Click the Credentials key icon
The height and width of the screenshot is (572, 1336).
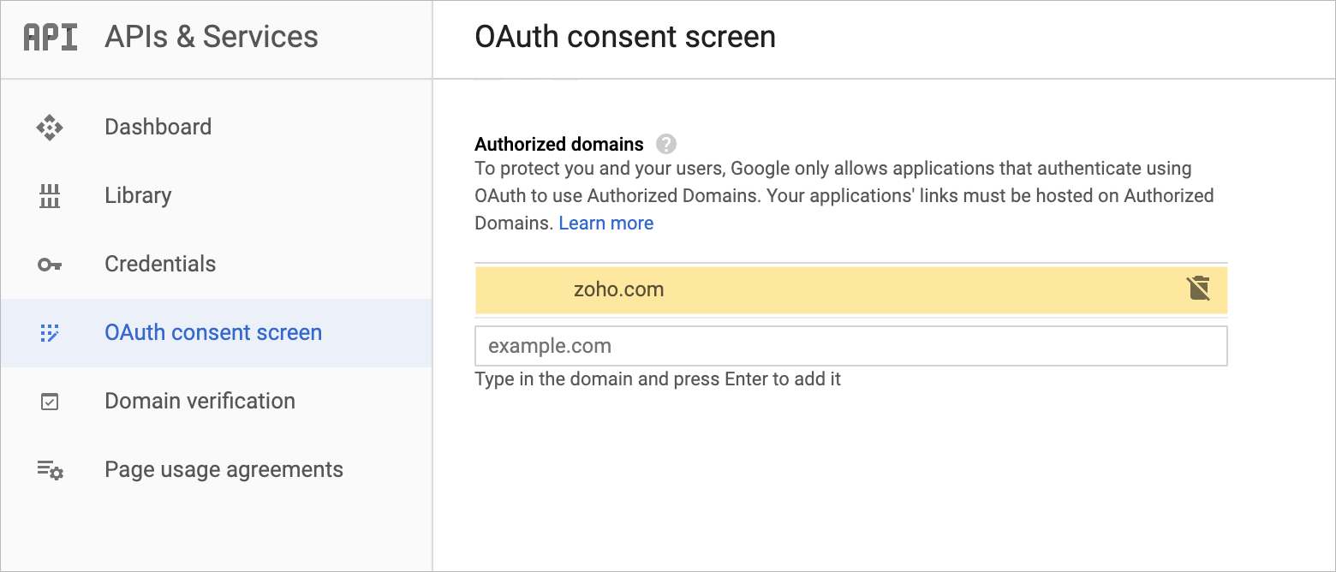tap(50, 265)
